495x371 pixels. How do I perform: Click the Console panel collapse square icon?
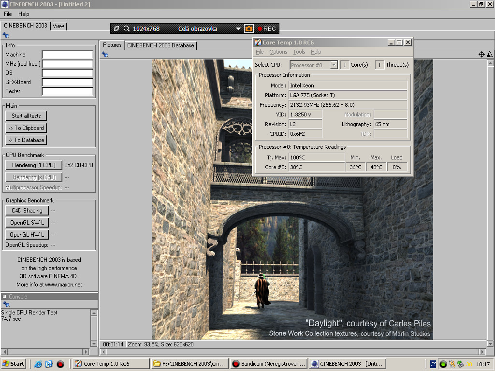tap(4, 297)
